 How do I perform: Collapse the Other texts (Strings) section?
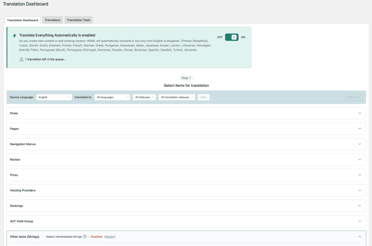(360, 237)
